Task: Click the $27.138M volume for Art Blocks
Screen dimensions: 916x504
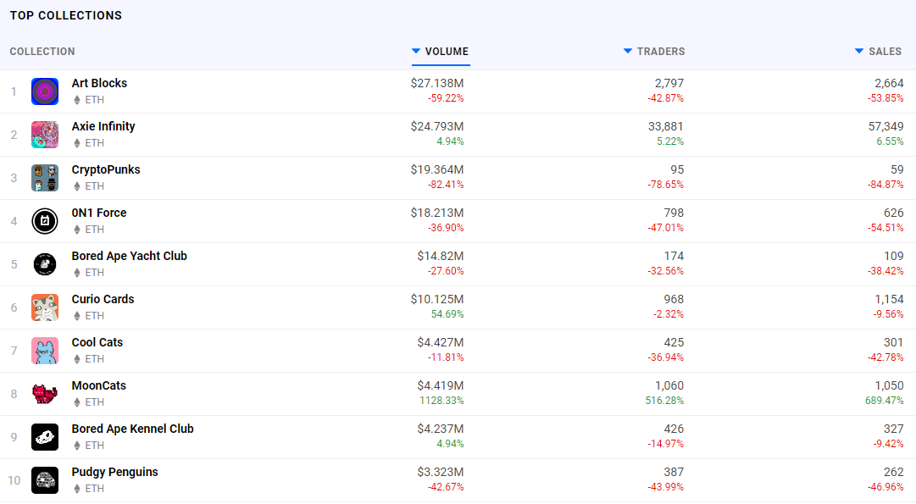Action: coord(437,83)
